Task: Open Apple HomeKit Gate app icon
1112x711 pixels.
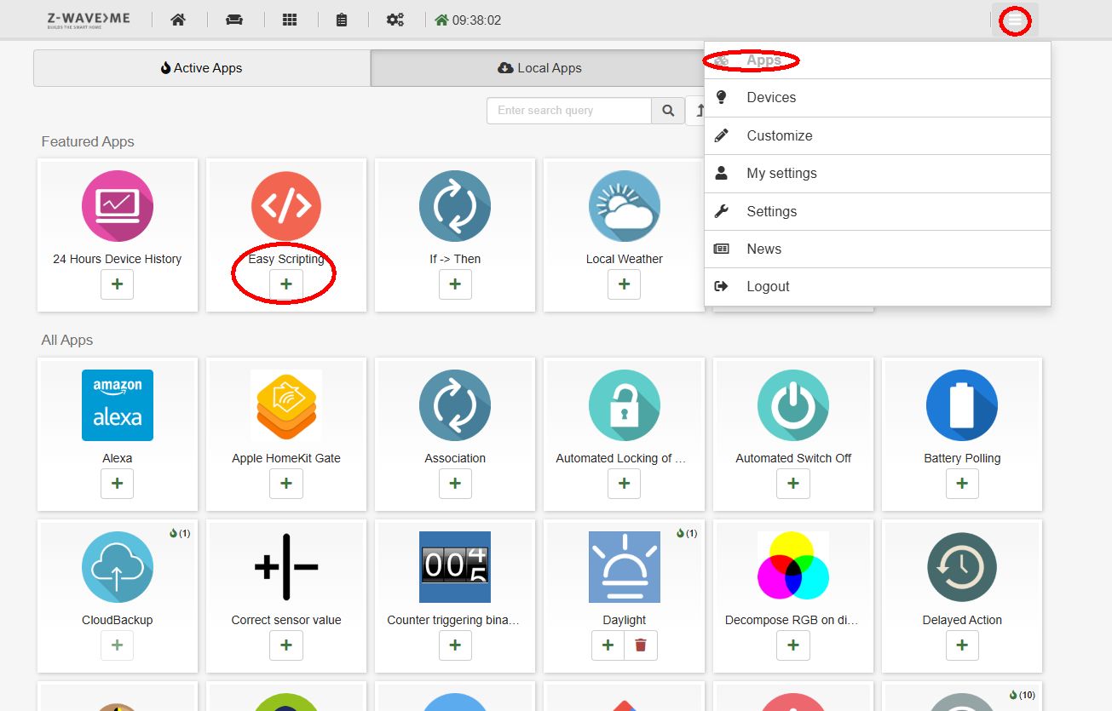Action: pos(286,405)
